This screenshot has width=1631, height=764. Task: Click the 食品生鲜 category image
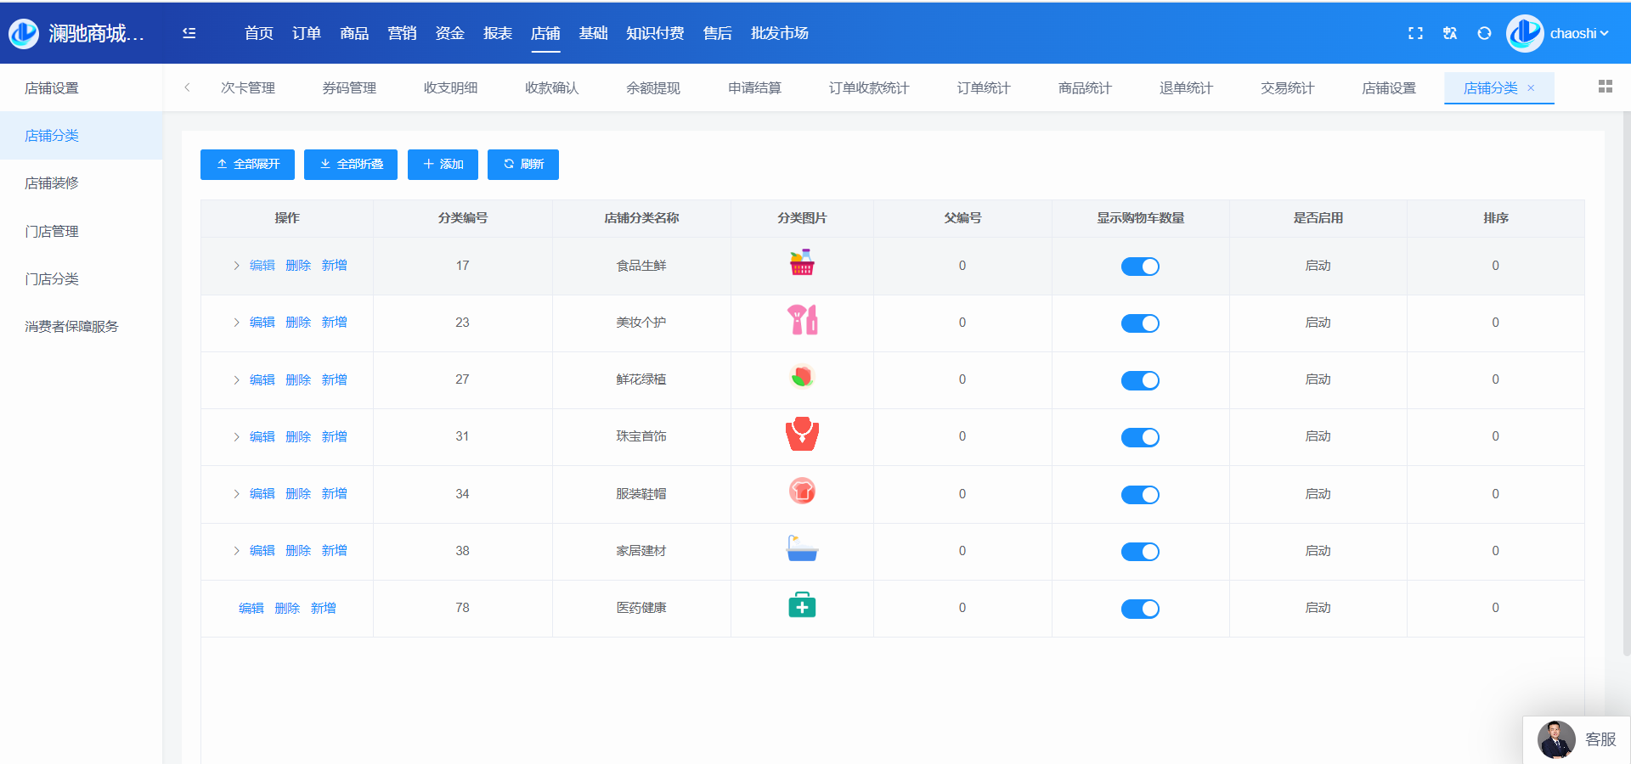coord(801,265)
